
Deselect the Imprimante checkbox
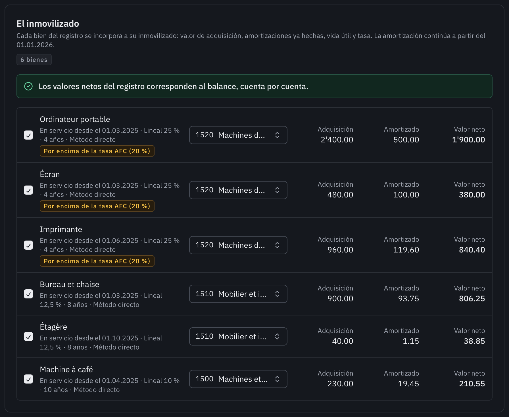[x=28, y=245]
